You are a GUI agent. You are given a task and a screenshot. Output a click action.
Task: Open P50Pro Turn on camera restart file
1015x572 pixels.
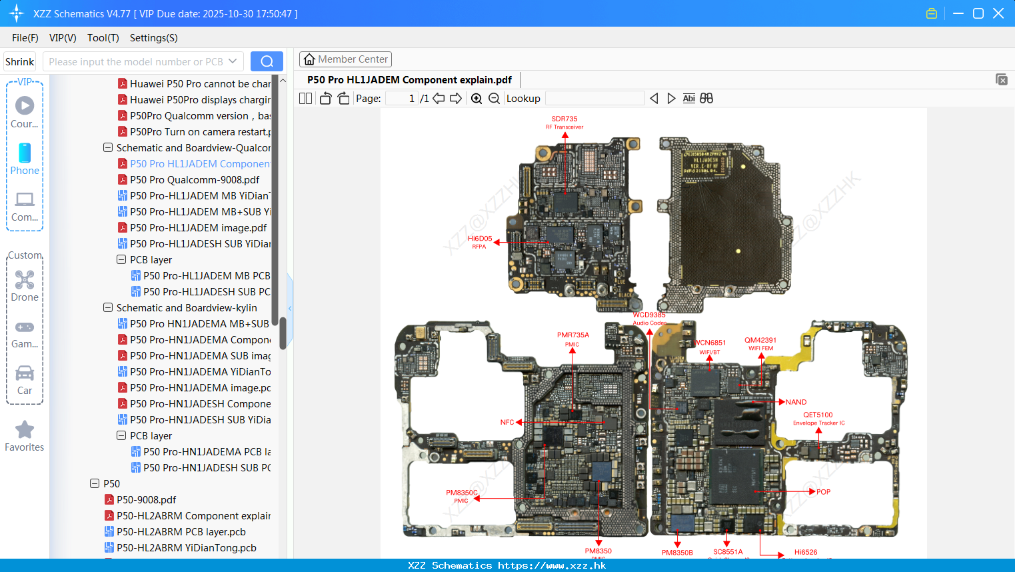194,131
